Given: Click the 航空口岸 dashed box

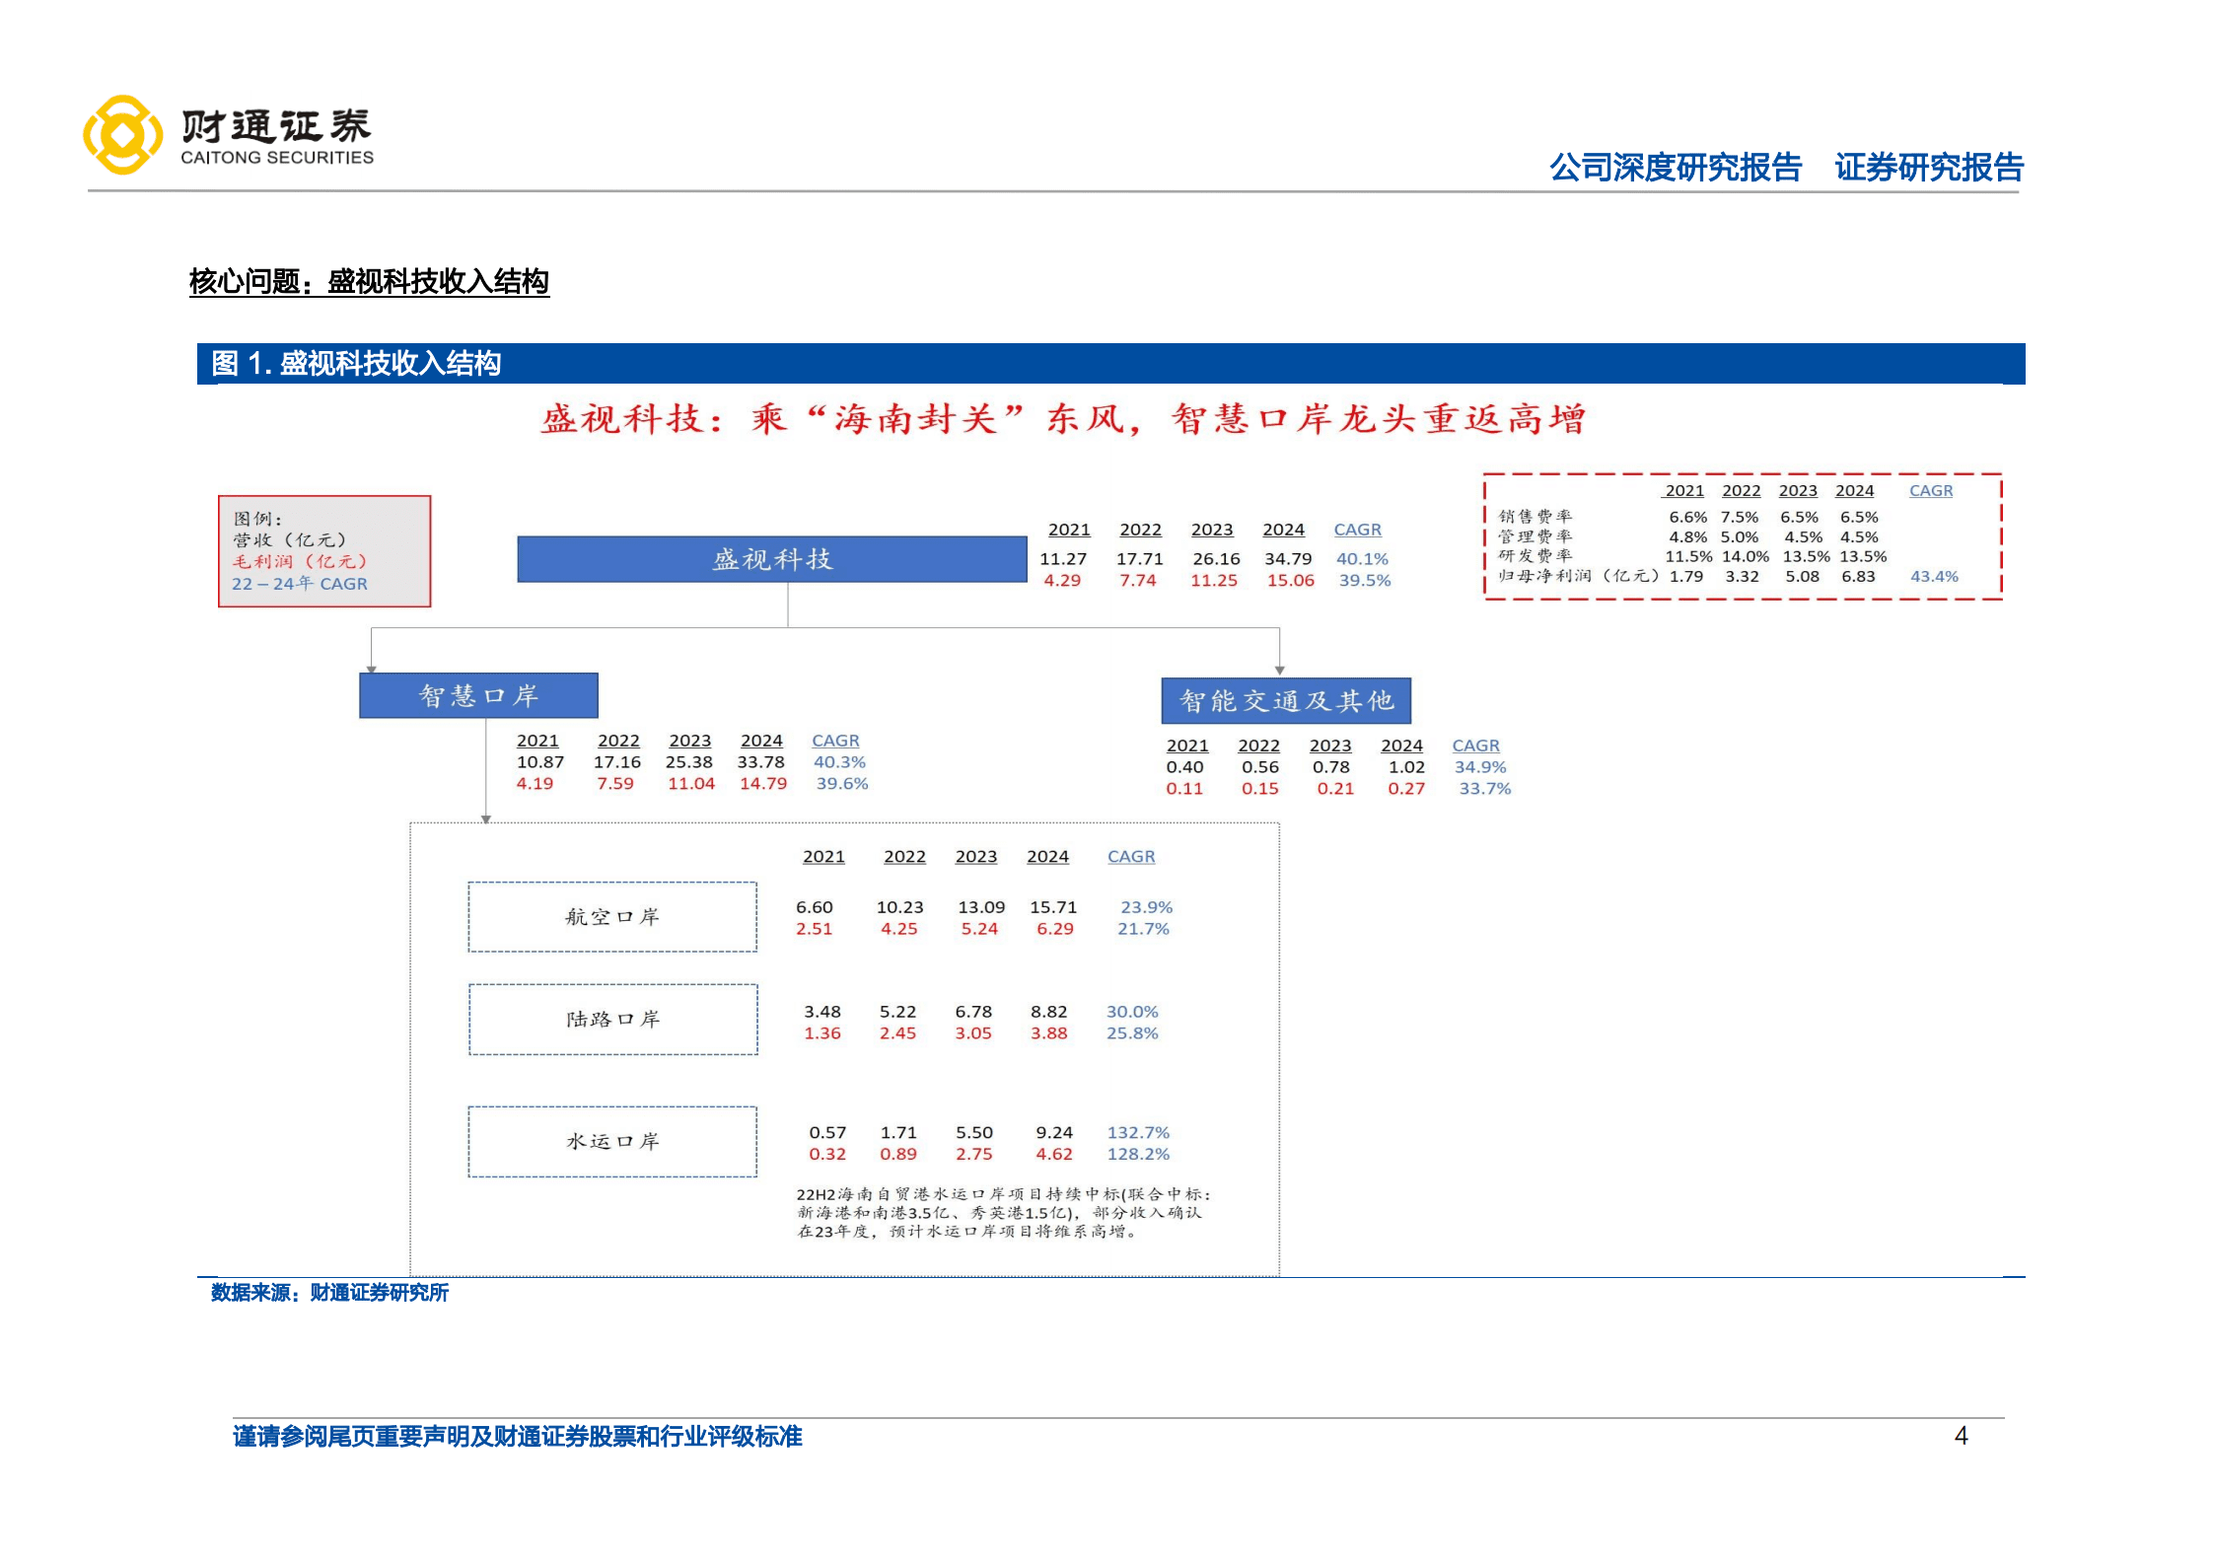Looking at the screenshot, I should click(x=612, y=916).
